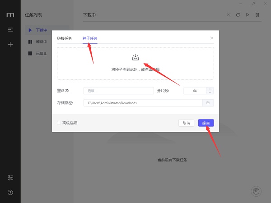
Task: Pause all tasks with pause icon
Action: (x=257, y=15)
